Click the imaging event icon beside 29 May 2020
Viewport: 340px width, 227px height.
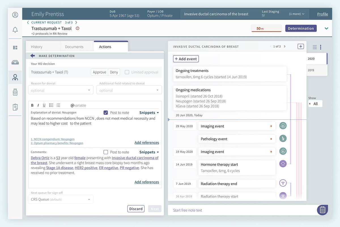[282, 126]
